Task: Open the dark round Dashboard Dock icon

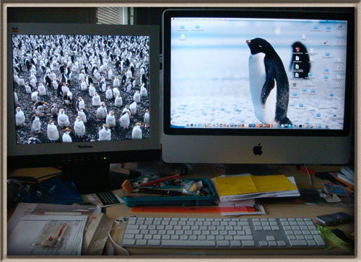Action: pos(192,125)
